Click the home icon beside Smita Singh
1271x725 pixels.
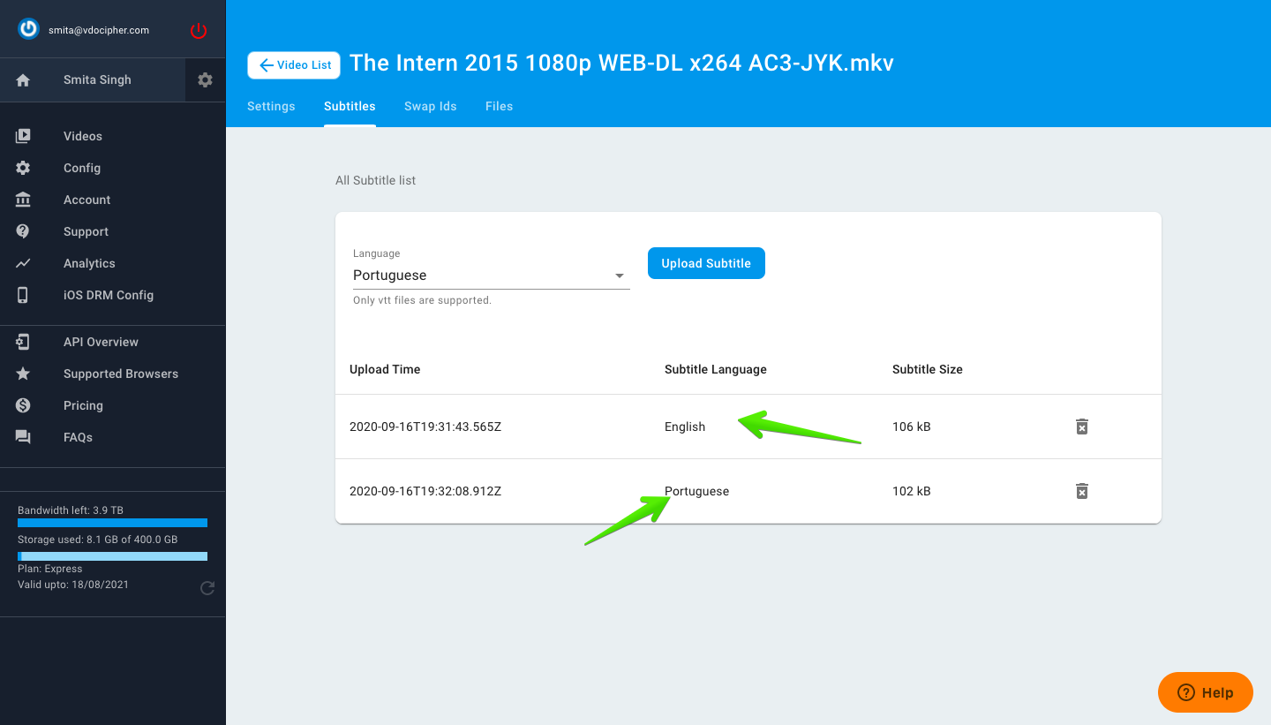[23, 79]
